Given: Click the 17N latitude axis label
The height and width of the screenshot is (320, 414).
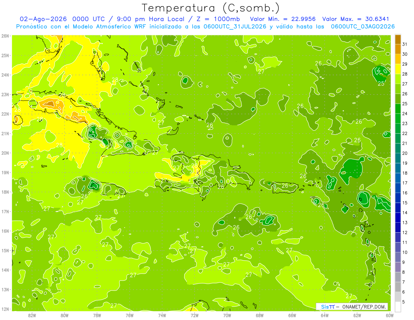Looking at the screenshot, I should pos(5,211).
